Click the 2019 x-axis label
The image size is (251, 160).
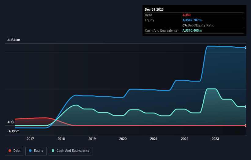(92, 139)
